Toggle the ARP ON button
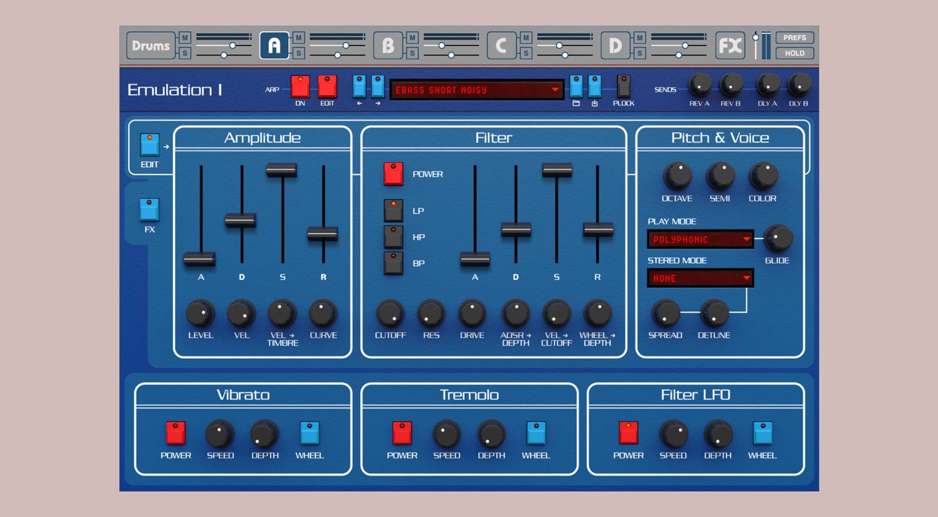Image resolution: width=938 pixels, height=517 pixels. click(x=300, y=86)
